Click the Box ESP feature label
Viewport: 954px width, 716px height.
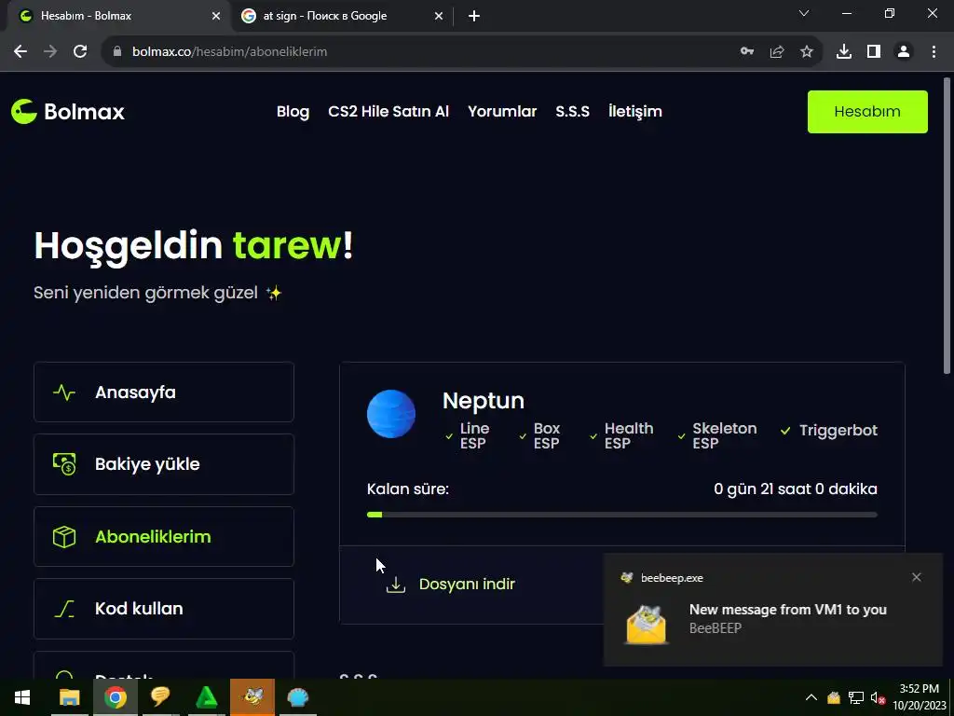tap(546, 436)
